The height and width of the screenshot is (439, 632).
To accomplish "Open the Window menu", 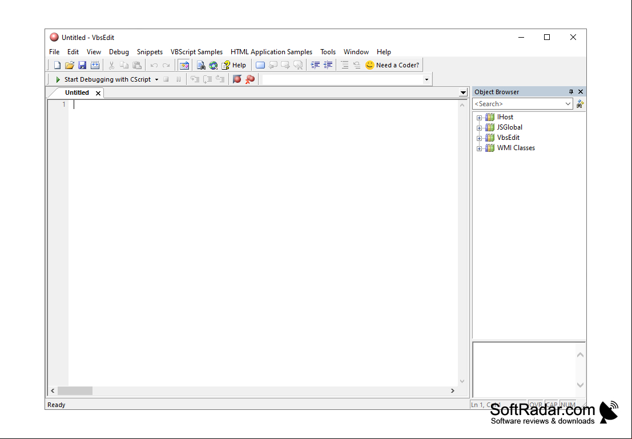I will tap(356, 52).
